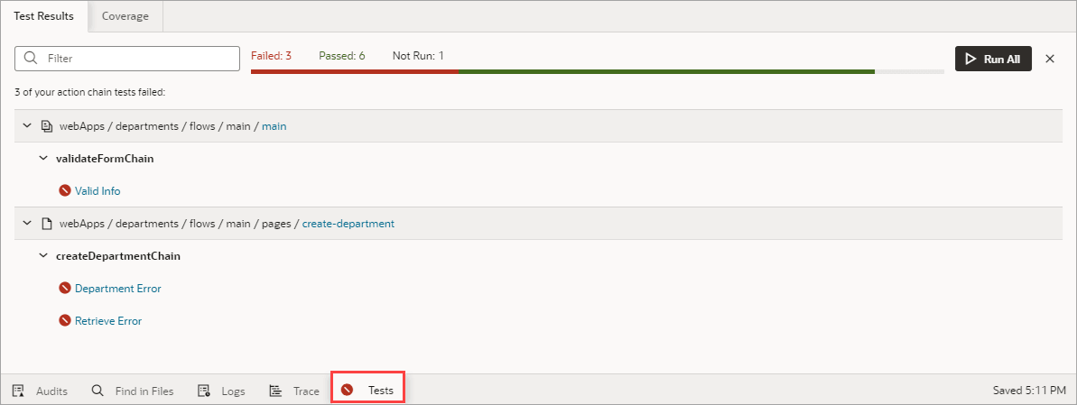This screenshot has width=1077, height=405.
Task: Open the Department Error test
Action: tap(118, 289)
